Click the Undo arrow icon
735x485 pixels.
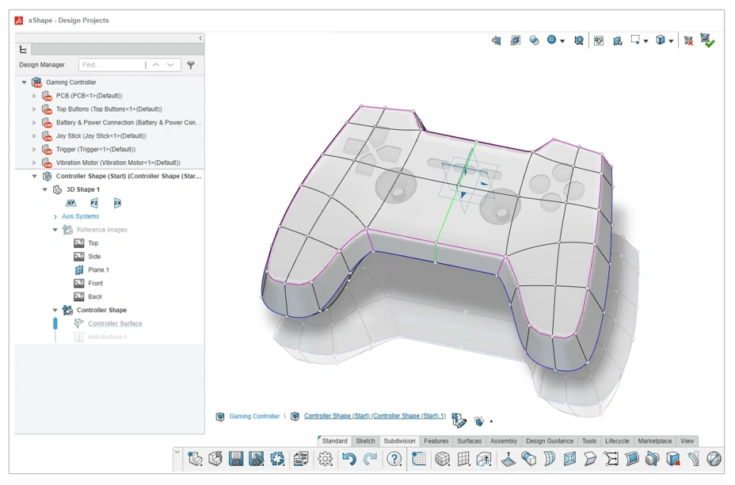coord(348,458)
